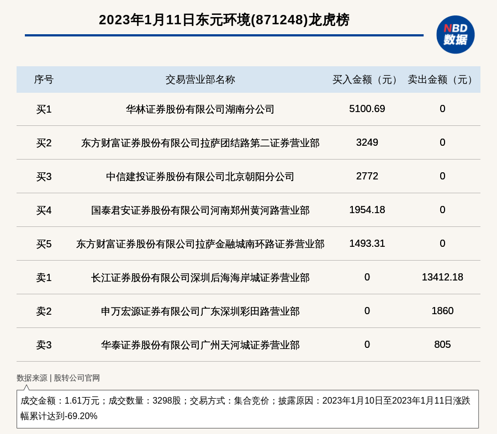Click the 交易营业部名称 column header
The width and height of the screenshot is (497, 434).
pos(200,80)
